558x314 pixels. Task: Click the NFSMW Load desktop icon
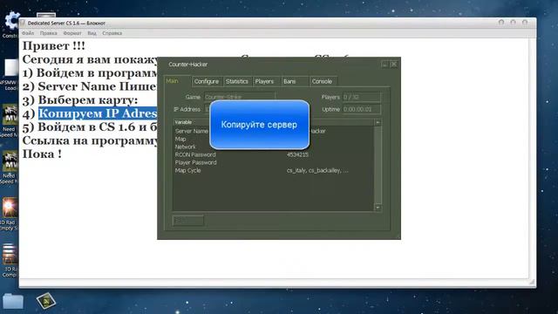pos(10,75)
